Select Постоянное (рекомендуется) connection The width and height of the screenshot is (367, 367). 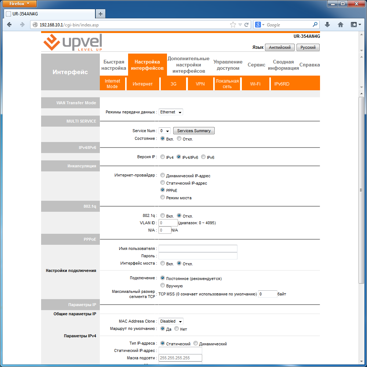[x=163, y=278]
